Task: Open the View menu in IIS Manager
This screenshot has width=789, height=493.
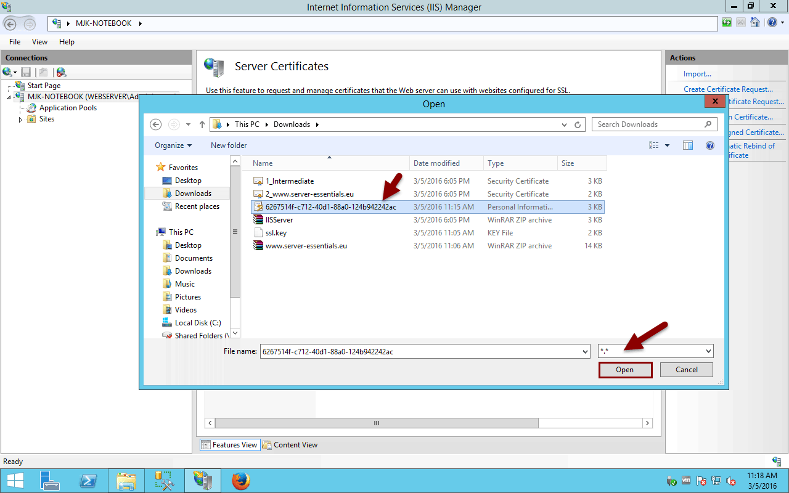Action: click(39, 42)
